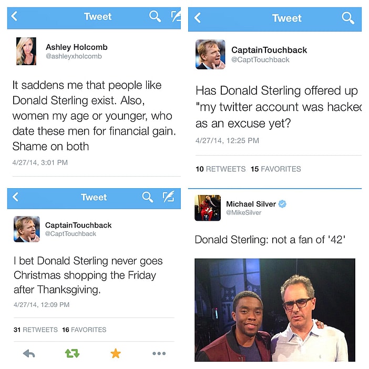The width and height of the screenshot is (369, 369).
Task: Toggle green retweet icon on Christmas tweet
Action: tap(72, 353)
